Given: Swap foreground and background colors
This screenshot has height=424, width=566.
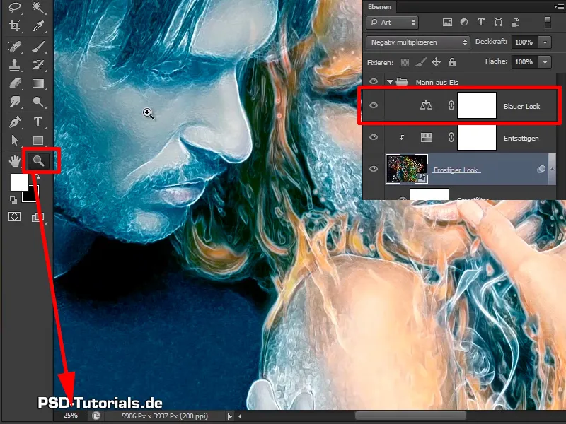Looking at the screenshot, I should coord(37,177).
